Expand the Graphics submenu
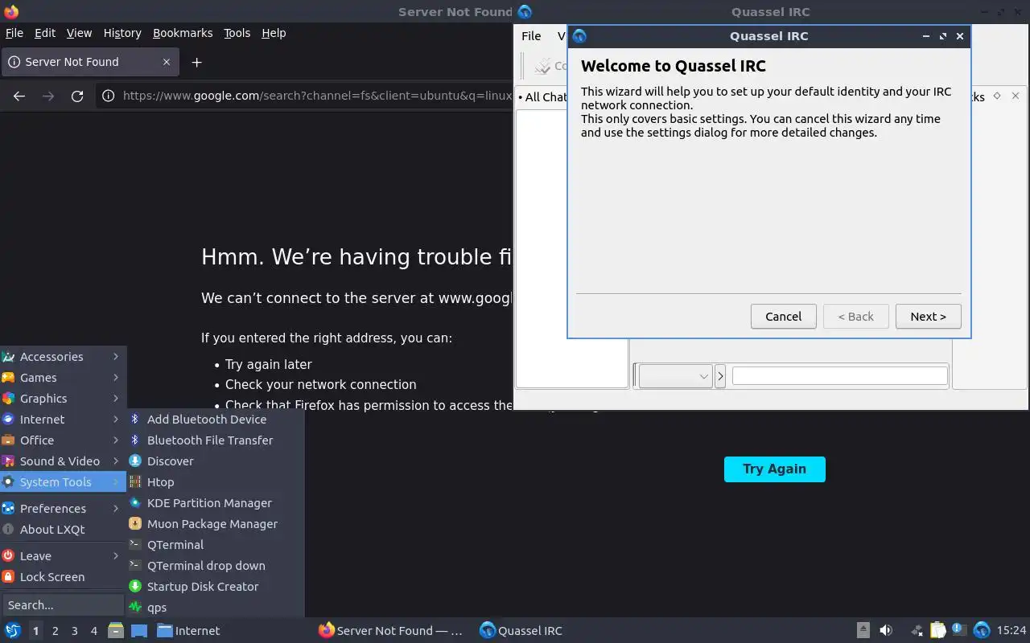The height and width of the screenshot is (643, 1030). (x=63, y=399)
